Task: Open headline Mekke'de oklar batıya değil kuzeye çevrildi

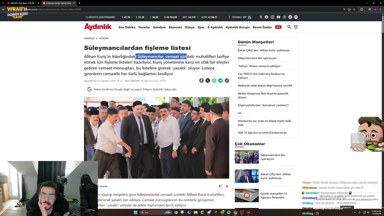Action: [x=265, y=85]
